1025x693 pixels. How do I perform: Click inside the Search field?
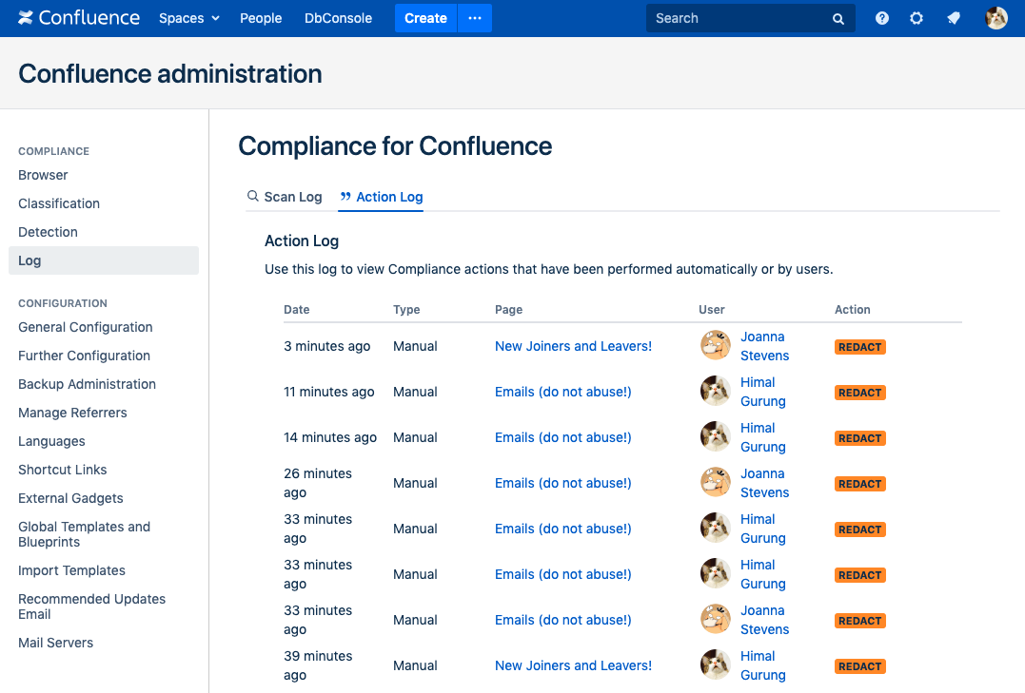pyautogui.click(x=733, y=18)
